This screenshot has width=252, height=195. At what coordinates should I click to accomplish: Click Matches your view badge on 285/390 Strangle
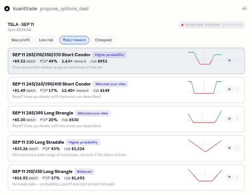(93, 113)
